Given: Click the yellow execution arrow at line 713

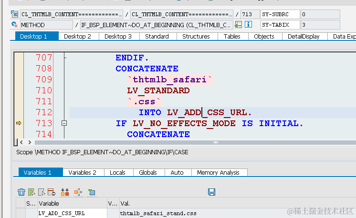Looking at the screenshot, I should (19, 123).
